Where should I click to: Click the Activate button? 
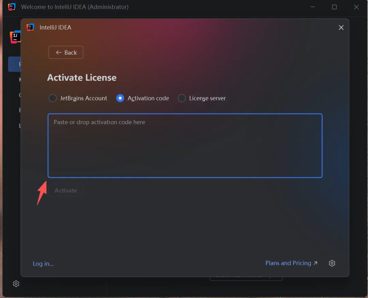(66, 190)
